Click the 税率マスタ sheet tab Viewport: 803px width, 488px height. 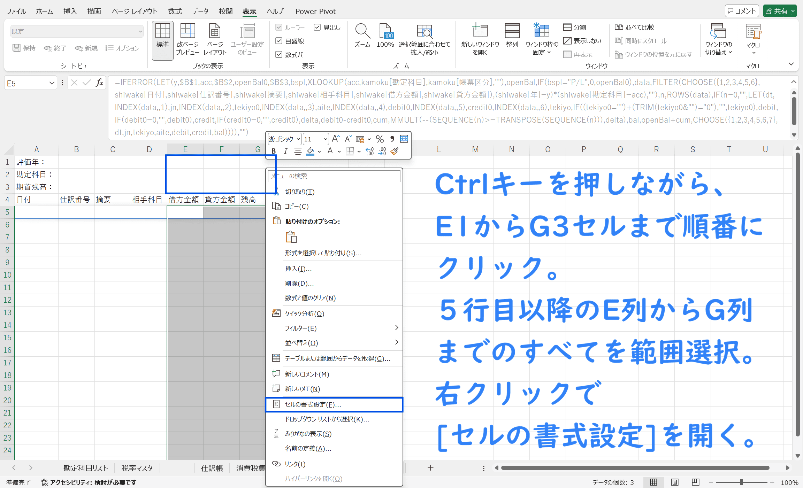[x=137, y=468]
